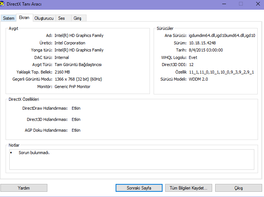
Task: Click DirectDraw Hızlandırması status 'Etkin'
Action: point(76,108)
